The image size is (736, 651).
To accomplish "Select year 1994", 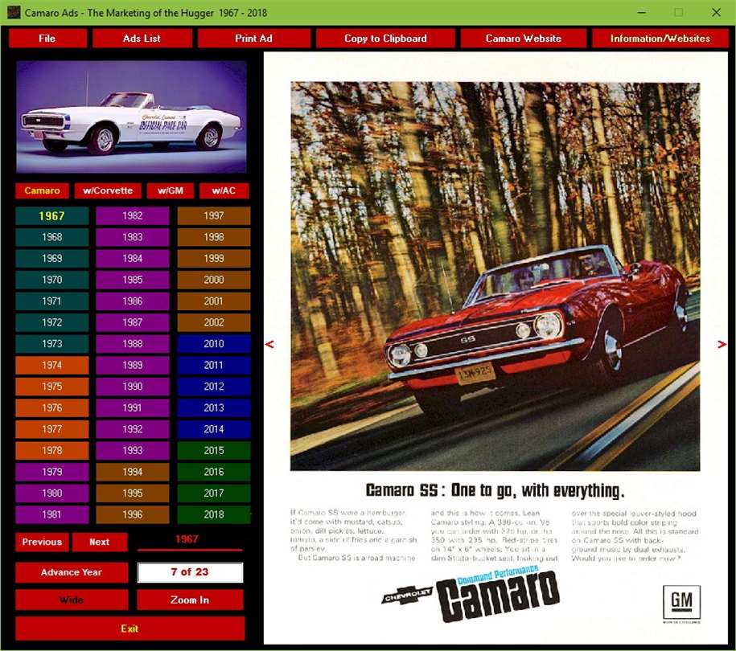I will pos(133,472).
